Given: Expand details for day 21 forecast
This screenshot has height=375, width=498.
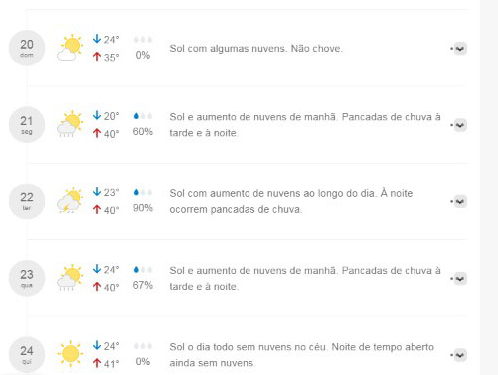Looking at the screenshot, I should click(x=460, y=125).
